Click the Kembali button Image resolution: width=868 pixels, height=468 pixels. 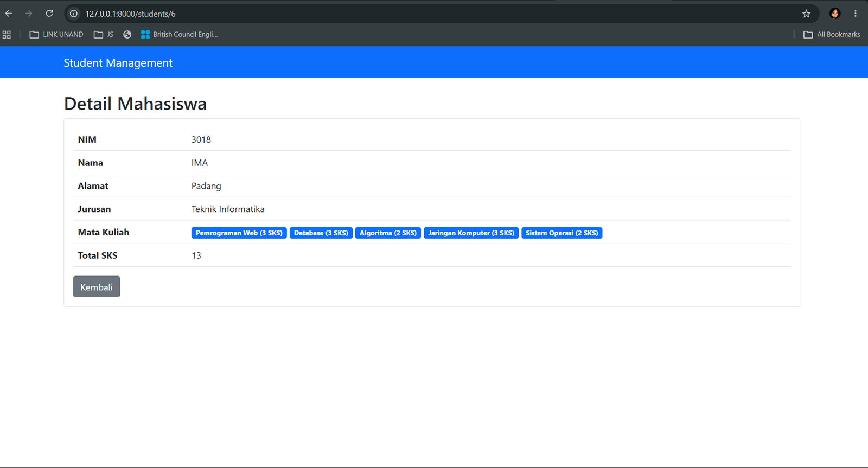tap(97, 287)
